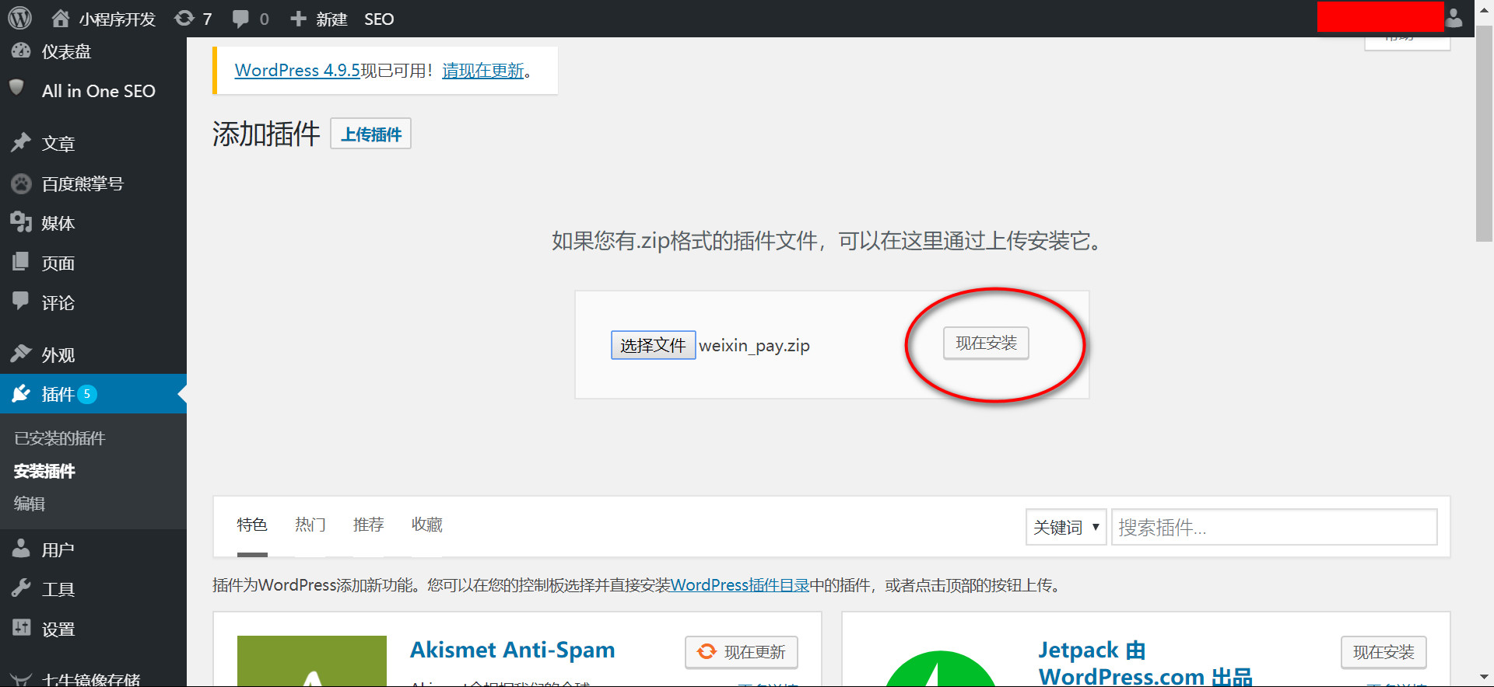Click the 搜索插件 search field
Viewport: 1494px width, 687px height.
pos(1274,527)
